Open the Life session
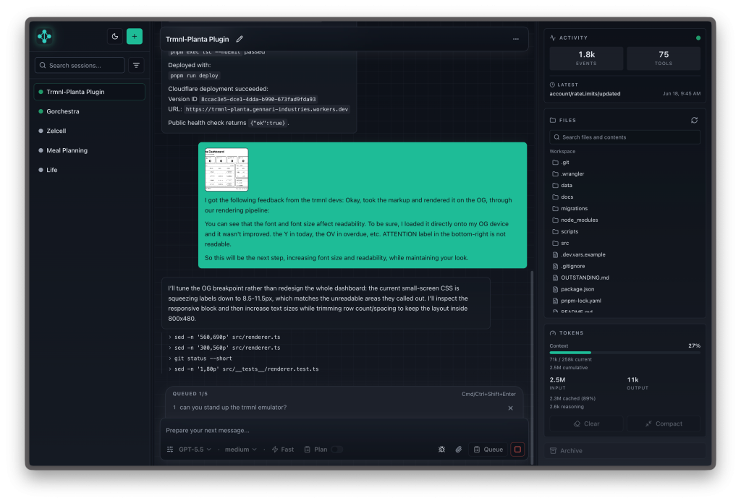The height and width of the screenshot is (503, 741). point(89,170)
